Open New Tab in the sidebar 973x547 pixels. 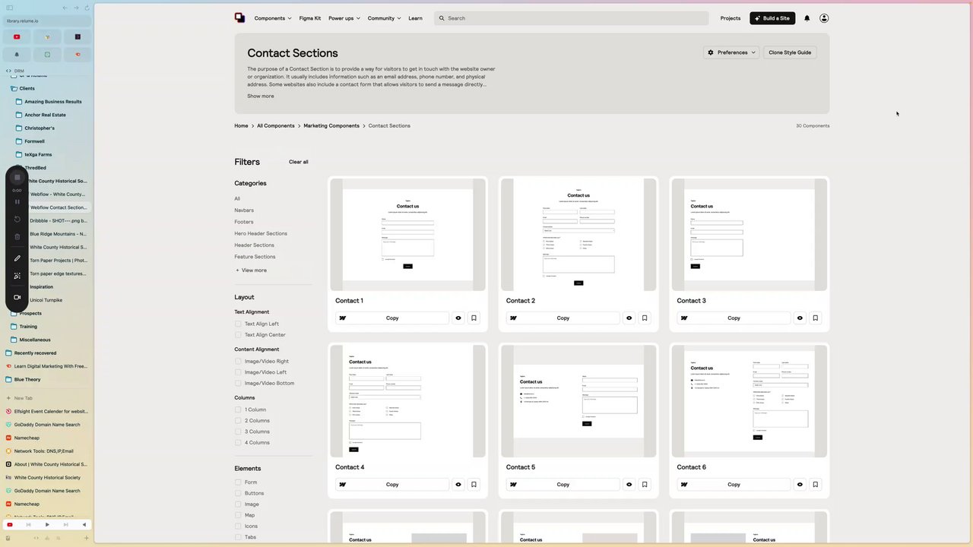23,398
